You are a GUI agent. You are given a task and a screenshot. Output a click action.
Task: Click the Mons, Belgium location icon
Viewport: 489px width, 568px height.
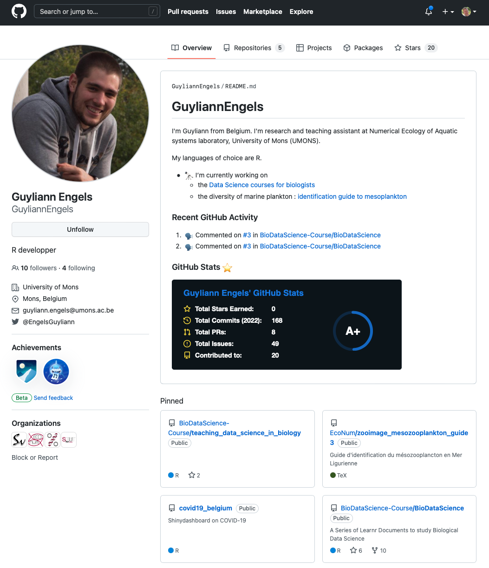pyautogui.click(x=15, y=299)
